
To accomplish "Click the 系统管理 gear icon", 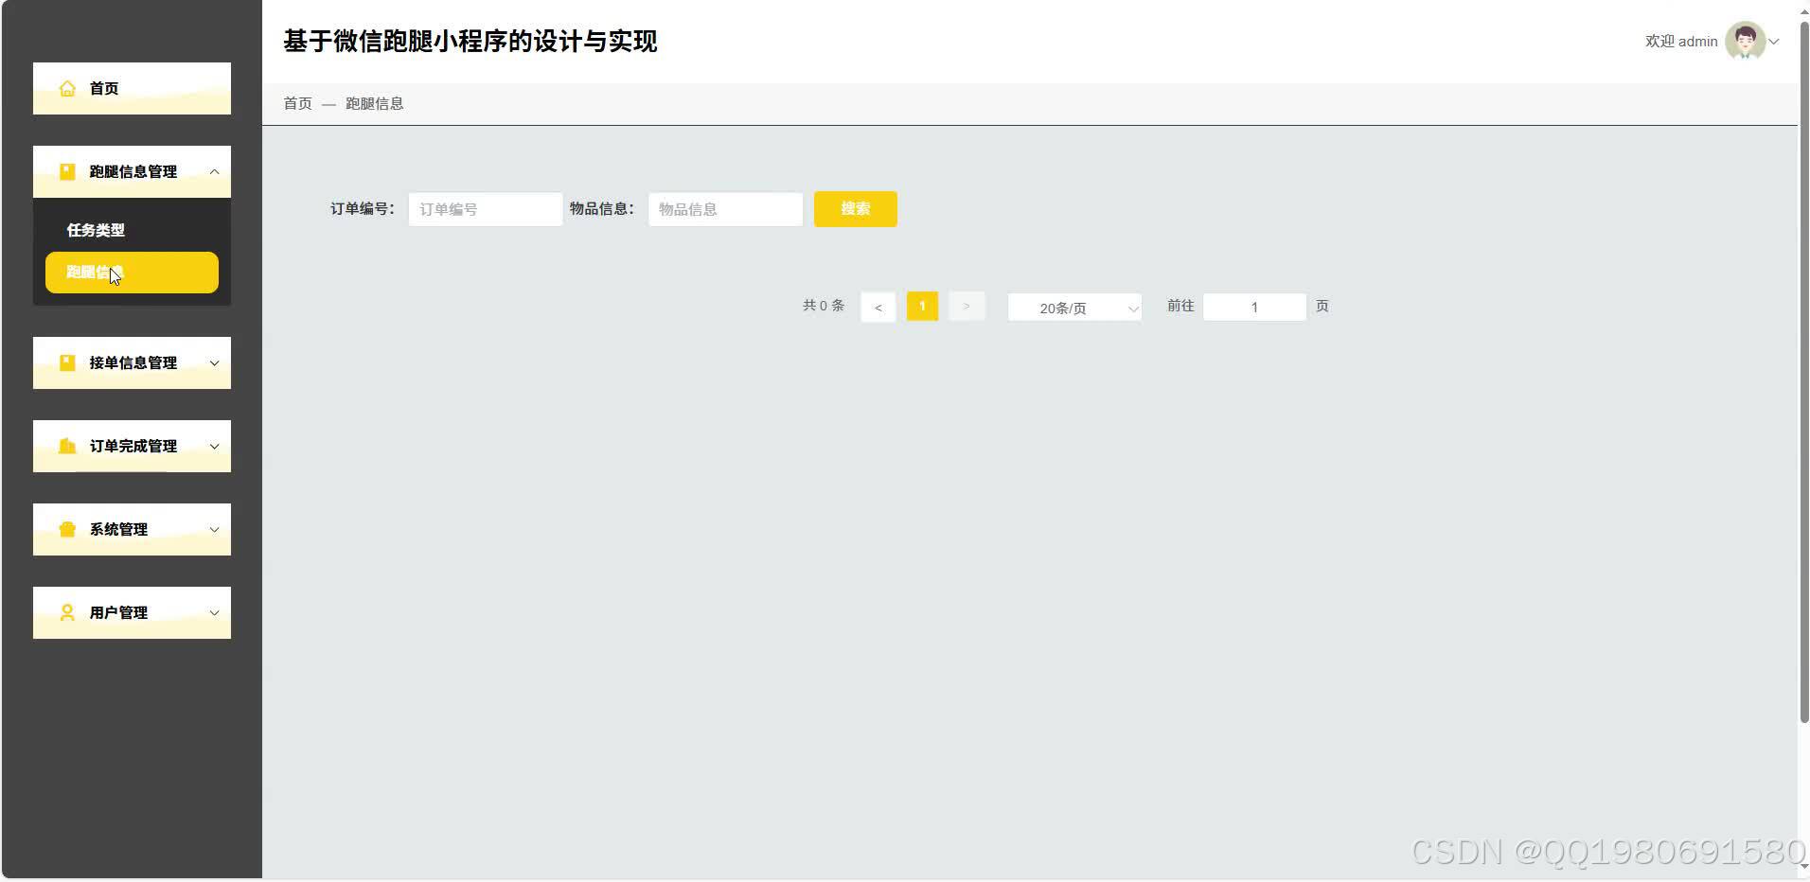I will coord(67,529).
